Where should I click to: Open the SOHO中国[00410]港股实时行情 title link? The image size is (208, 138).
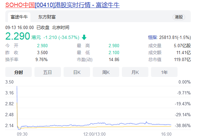[x=62, y=5]
